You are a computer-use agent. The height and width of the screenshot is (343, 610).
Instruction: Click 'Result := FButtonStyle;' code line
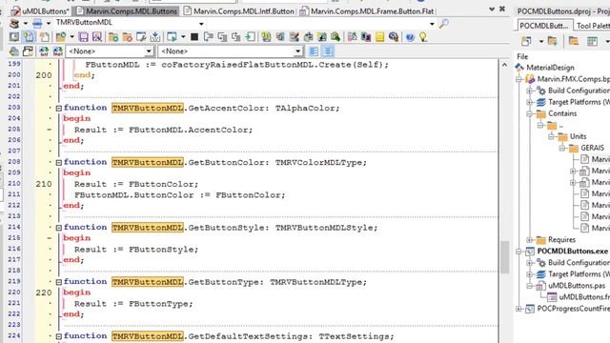pos(136,250)
